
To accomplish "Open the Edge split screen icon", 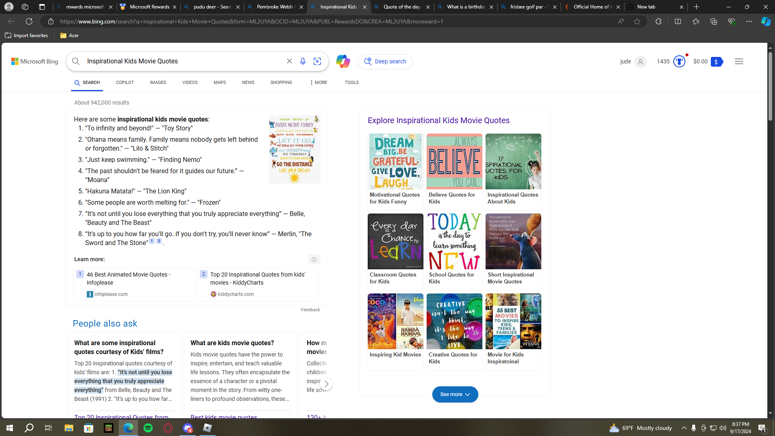I will point(678,21).
